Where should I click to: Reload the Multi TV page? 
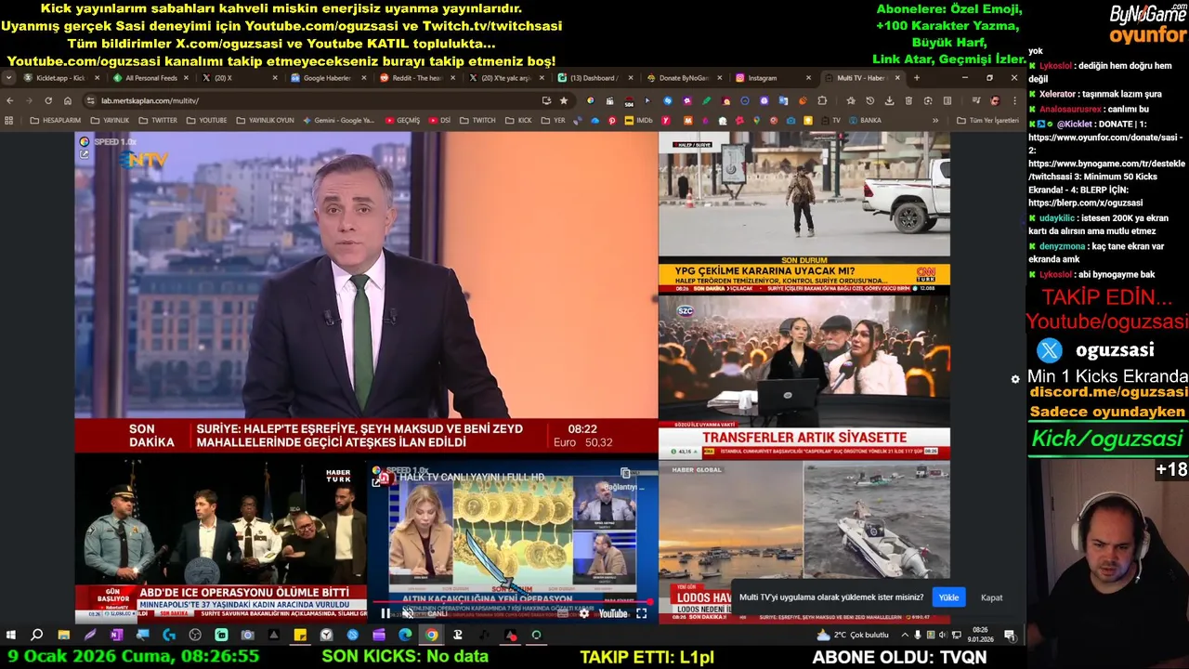[x=48, y=100]
